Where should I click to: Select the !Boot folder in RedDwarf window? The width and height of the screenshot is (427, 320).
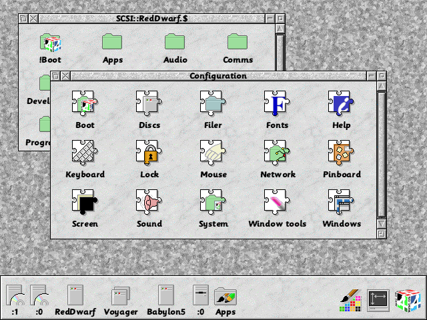click(51, 43)
